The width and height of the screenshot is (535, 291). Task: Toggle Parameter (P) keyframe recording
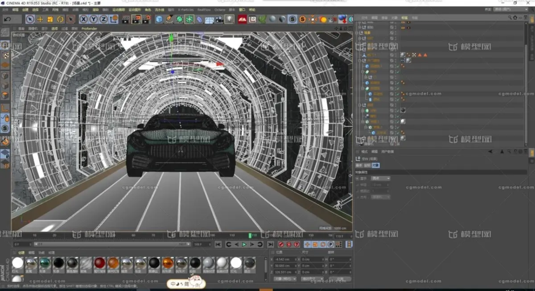[330, 244]
